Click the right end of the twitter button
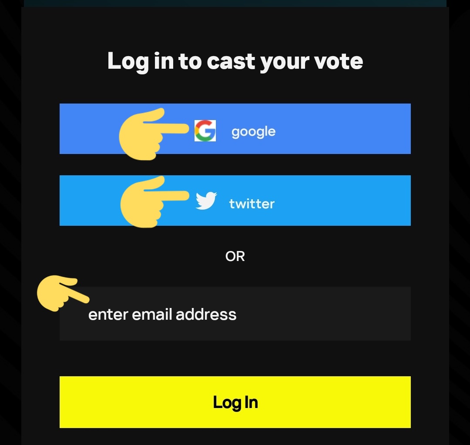Image resolution: width=470 pixels, height=445 pixels. click(x=389, y=201)
